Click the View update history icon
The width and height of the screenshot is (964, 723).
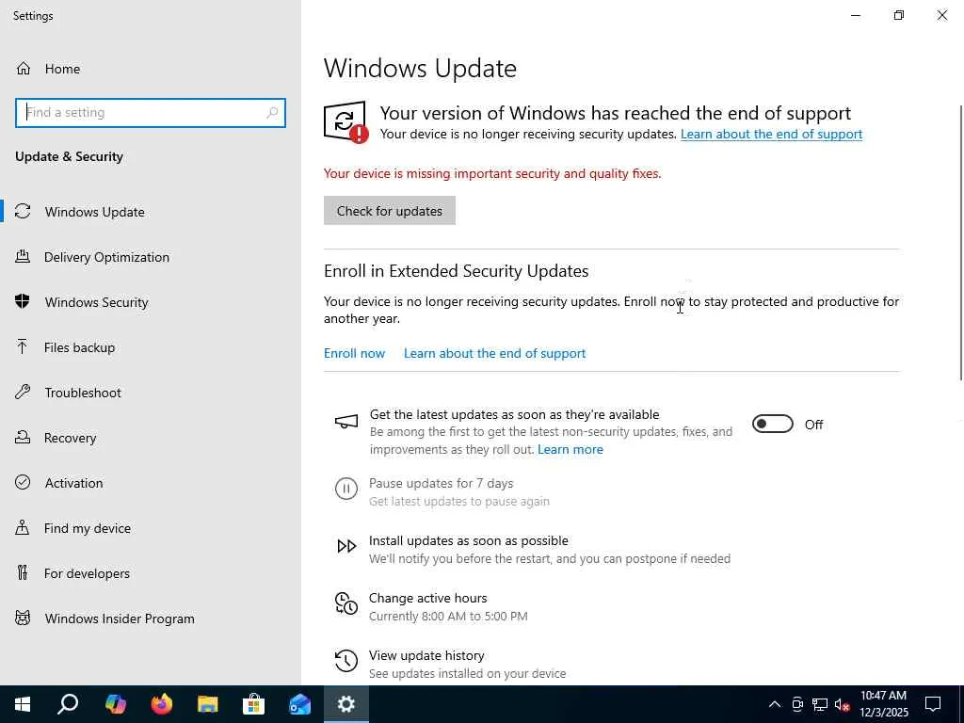pyautogui.click(x=346, y=661)
